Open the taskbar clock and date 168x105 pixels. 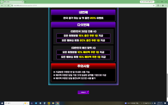[x=160, y=103]
